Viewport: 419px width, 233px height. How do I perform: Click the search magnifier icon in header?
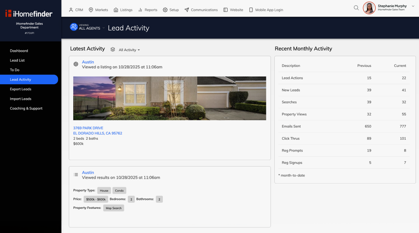pyautogui.click(x=356, y=8)
